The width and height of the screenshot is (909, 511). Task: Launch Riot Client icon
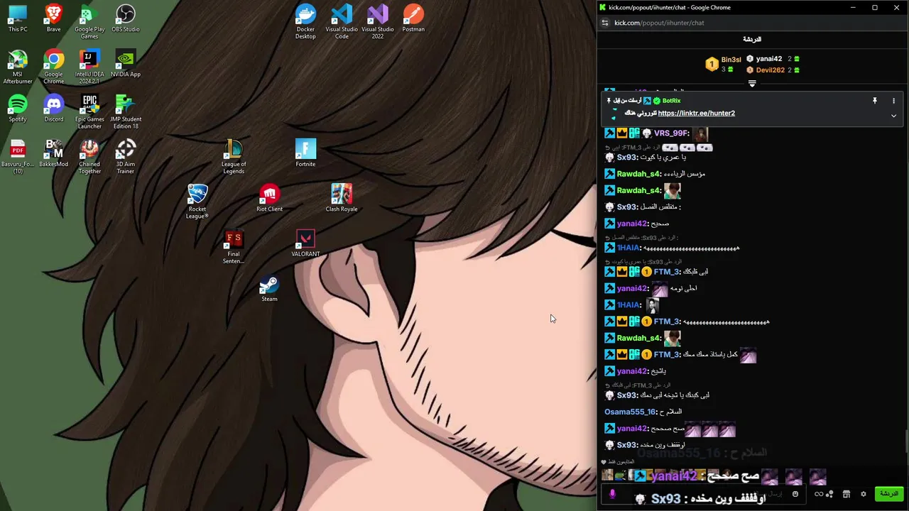pyautogui.click(x=269, y=198)
